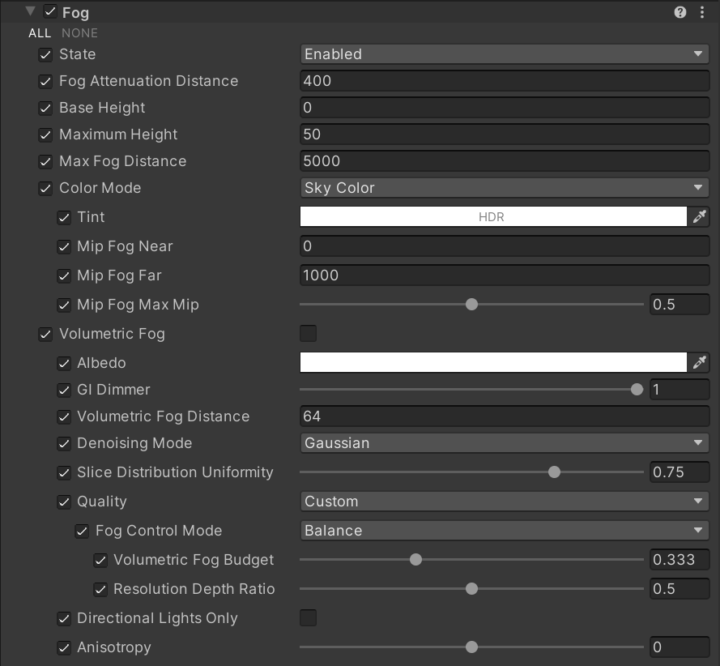Image resolution: width=720 pixels, height=666 pixels.
Task: Click ALL to select all overrides
Action: (x=40, y=33)
